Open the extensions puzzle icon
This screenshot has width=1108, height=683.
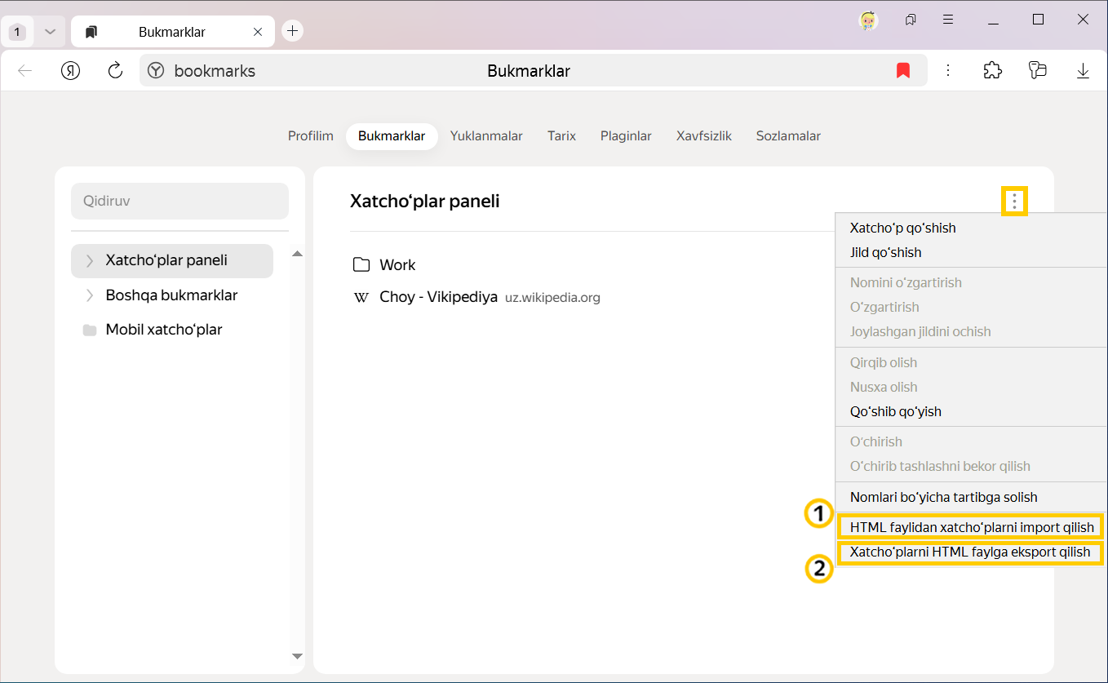992,71
